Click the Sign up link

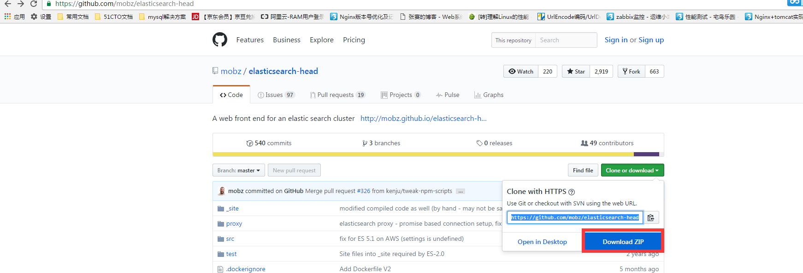pyautogui.click(x=651, y=40)
